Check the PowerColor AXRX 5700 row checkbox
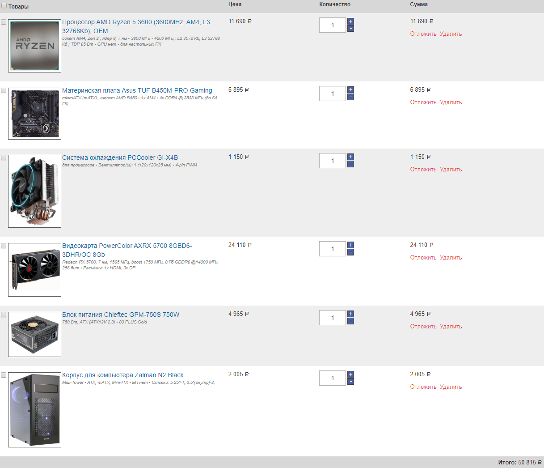Screen dimensions: 544x468 click(4, 246)
